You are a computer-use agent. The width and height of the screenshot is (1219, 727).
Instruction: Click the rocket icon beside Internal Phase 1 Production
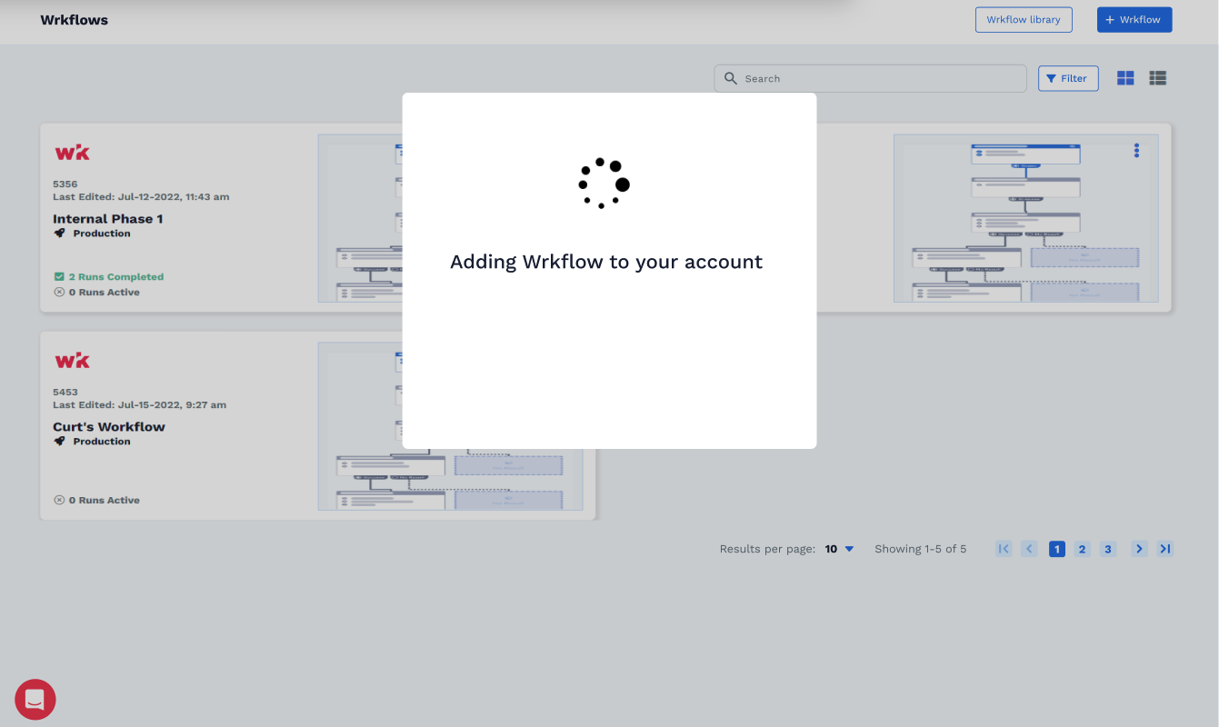tap(60, 234)
